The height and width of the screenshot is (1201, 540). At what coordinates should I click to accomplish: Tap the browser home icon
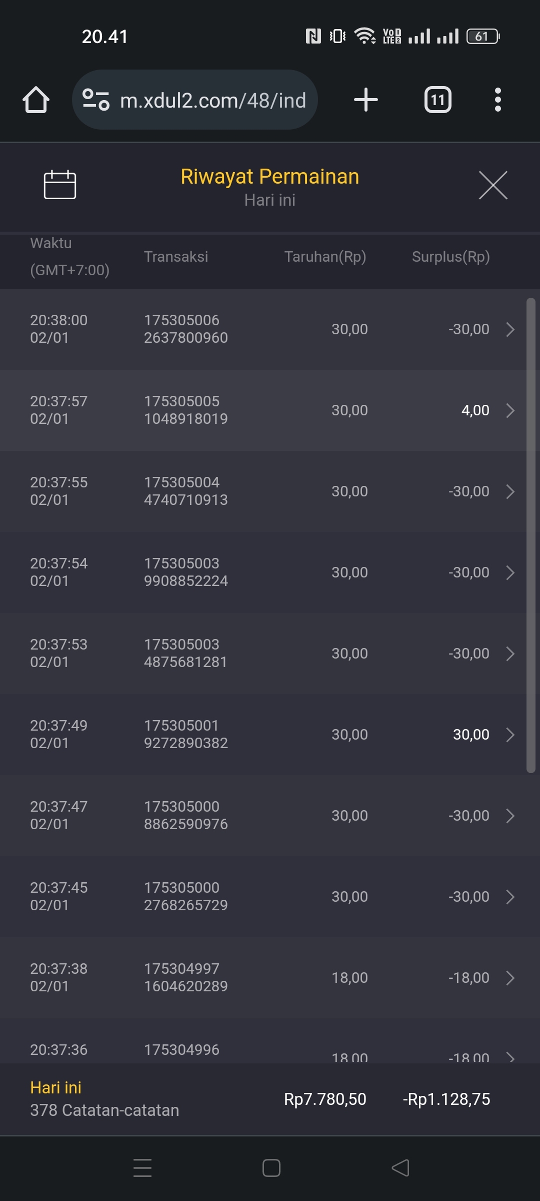coord(36,100)
